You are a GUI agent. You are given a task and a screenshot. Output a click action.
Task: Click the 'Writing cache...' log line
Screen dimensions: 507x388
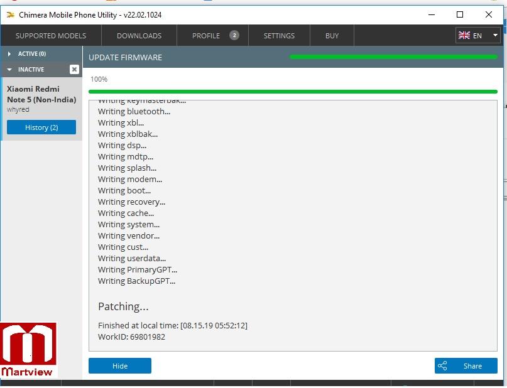(x=126, y=213)
